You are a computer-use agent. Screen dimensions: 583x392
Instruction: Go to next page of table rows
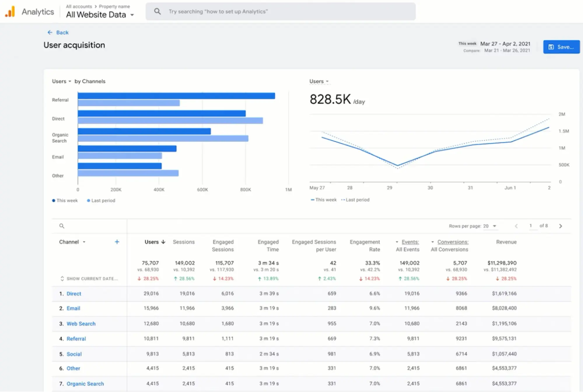click(560, 226)
